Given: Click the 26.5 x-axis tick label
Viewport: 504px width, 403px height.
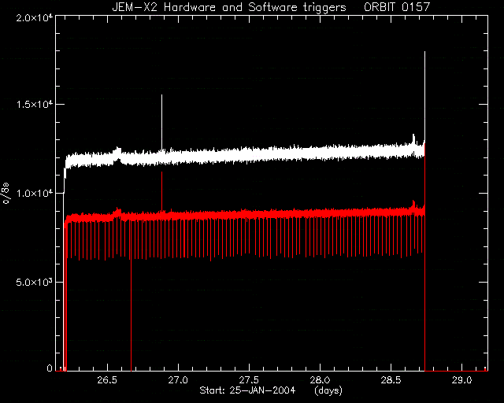Looking at the screenshot, I should click(107, 380).
